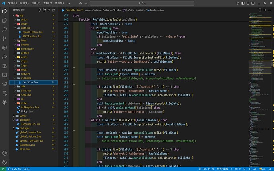Expand the cocos folder

coord(14,116)
